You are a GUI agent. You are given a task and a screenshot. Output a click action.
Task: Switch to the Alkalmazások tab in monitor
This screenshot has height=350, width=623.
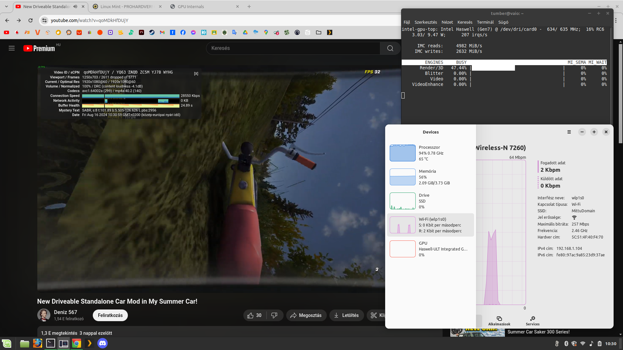499,321
